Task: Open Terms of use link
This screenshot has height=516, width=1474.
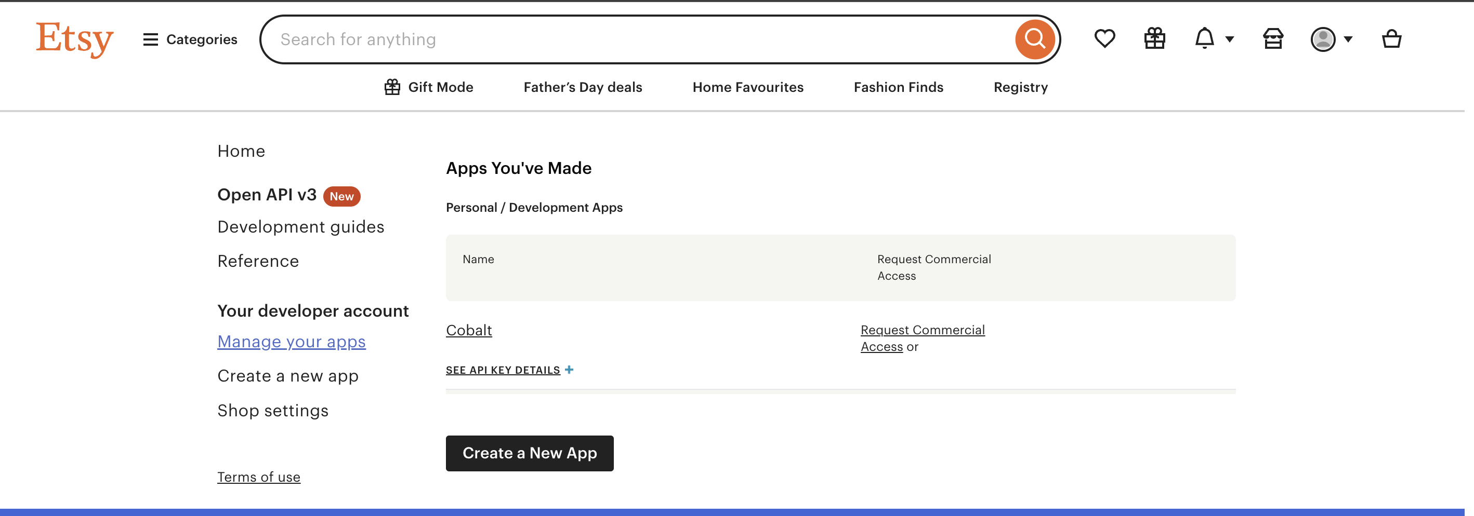Action: tap(259, 477)
